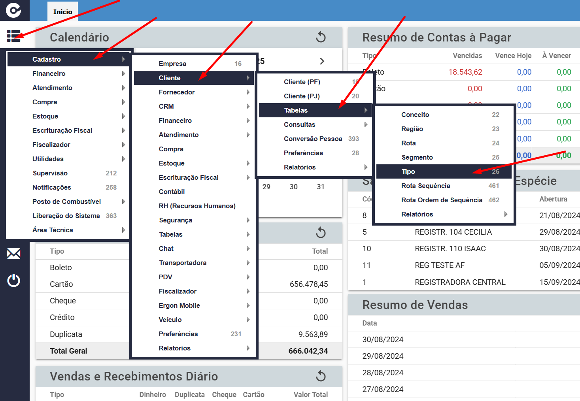Open Transportadora submenu
The image size is (580, 401).
pos(194,263)
